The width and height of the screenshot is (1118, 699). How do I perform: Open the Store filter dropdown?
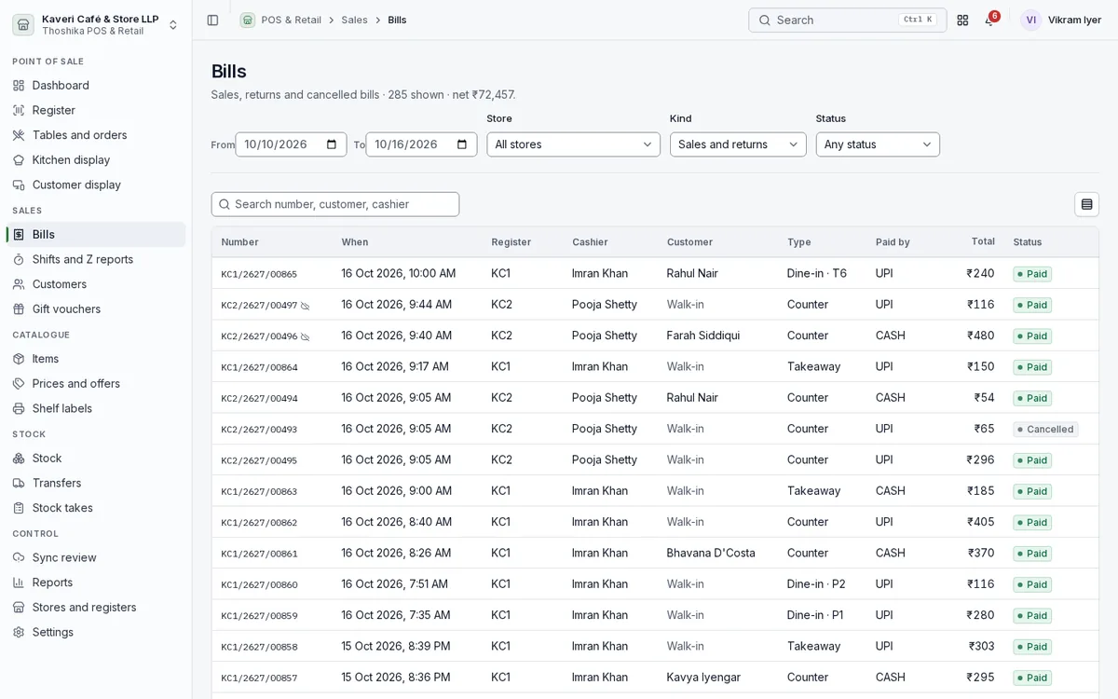[573, 144]
